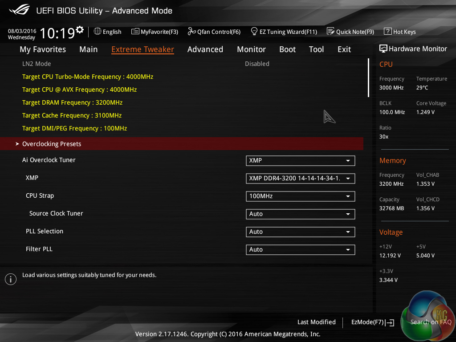Image resolution: width=456 pixels, height=342 pixels.
Task: Click the Disabled value of LN2 Mode
Action: pos(257,64)
